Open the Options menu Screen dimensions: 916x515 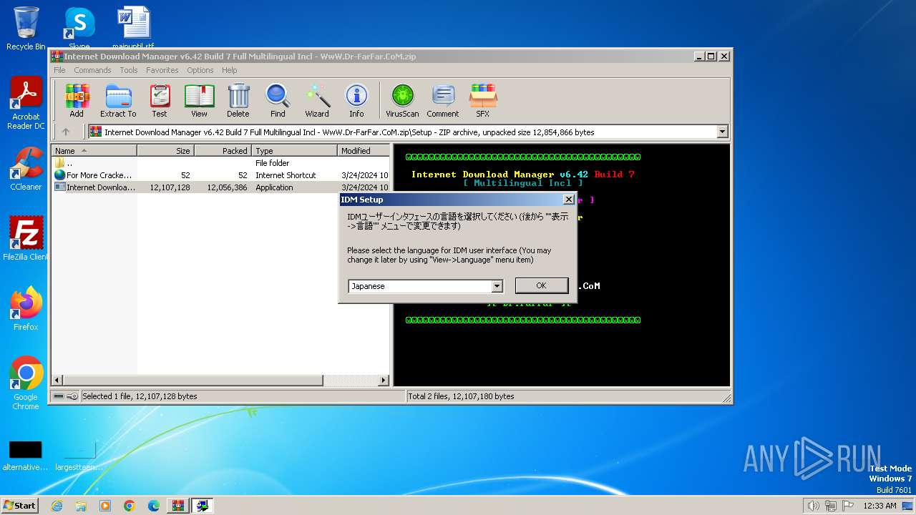tap(200, 70)
